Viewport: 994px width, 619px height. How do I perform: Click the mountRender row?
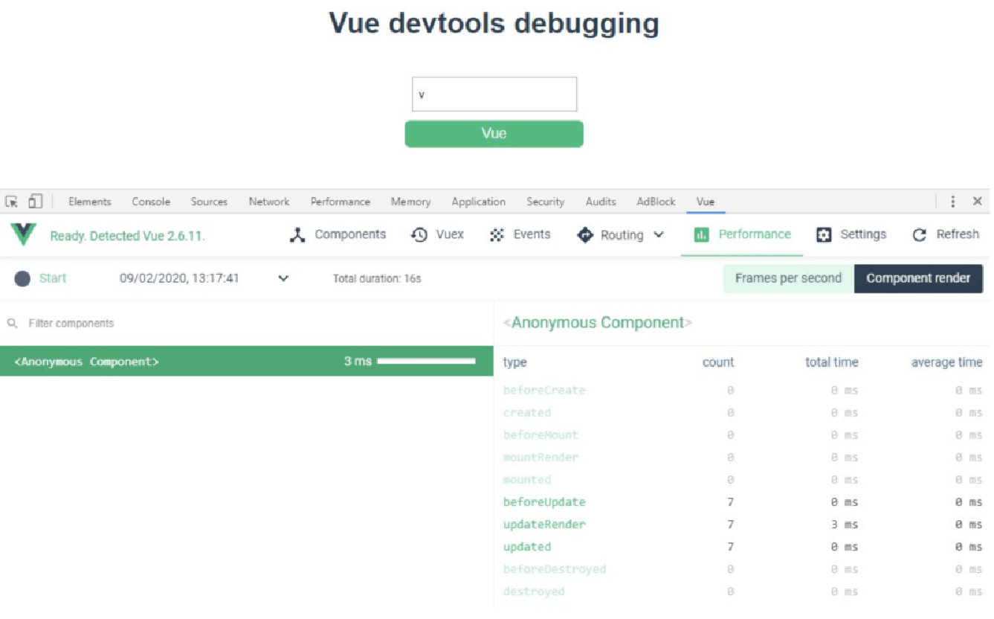point(743,458)
